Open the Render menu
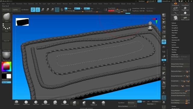 (x=90, y=4)
